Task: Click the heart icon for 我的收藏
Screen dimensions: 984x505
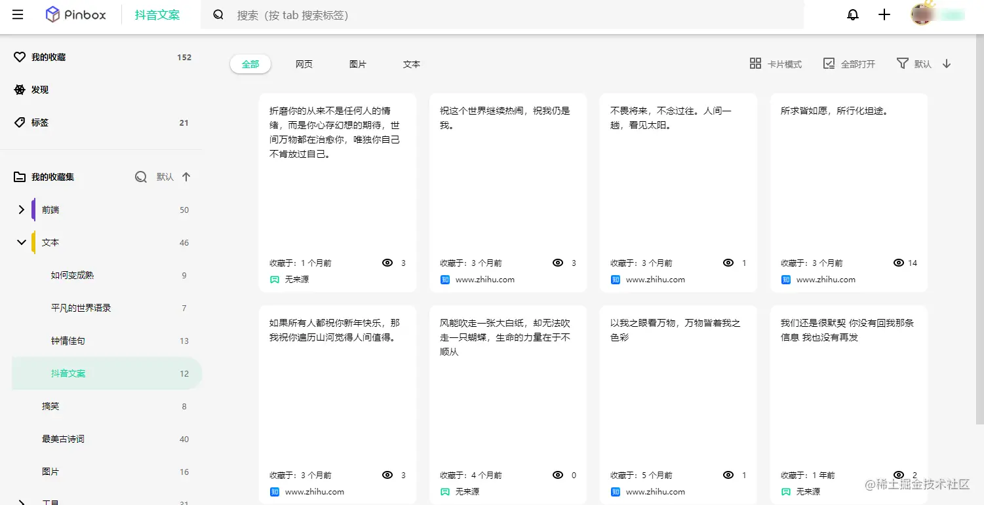Action: [x=20, y=57]
